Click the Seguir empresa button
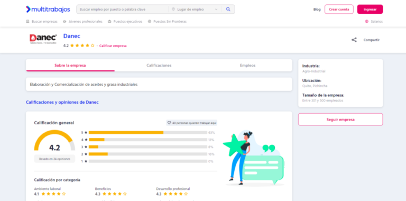 pos(340,120)
